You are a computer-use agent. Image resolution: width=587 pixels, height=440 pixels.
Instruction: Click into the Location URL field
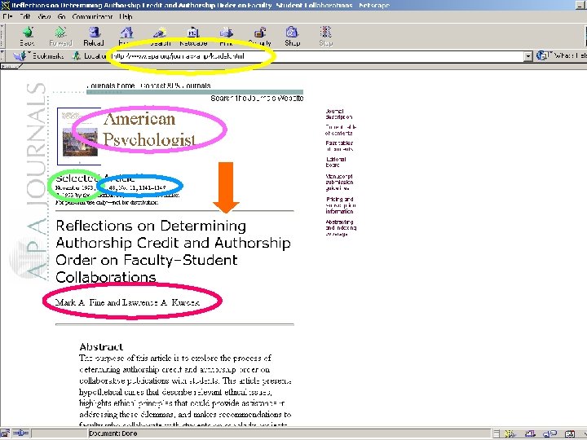316,56
